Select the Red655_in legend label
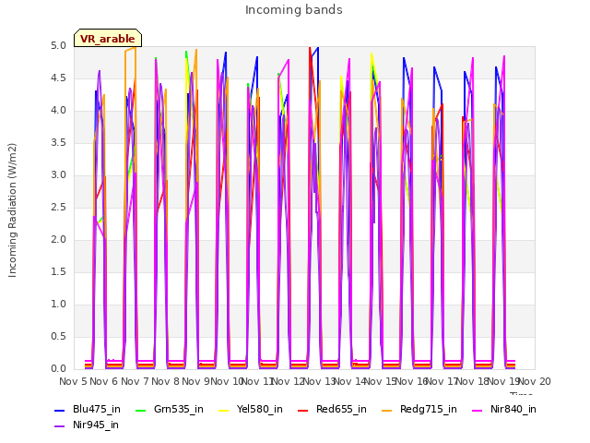590x443 pixels. (341, 410)
